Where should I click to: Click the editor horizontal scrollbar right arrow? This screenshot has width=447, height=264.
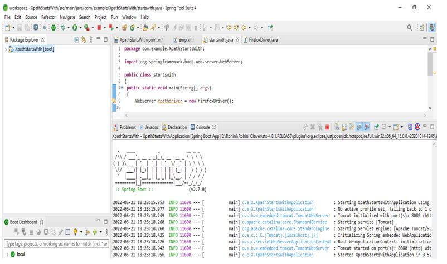tap(425, 116)
